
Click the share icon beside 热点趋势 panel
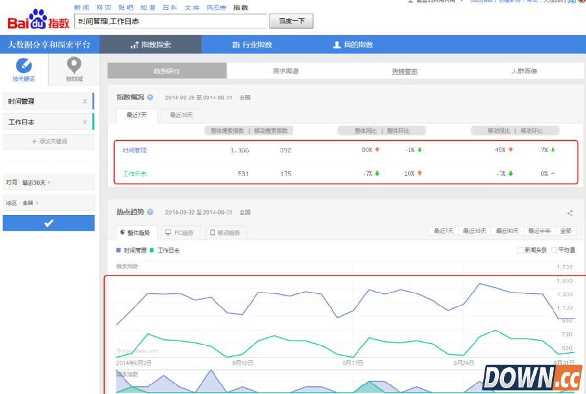click(x=568, y=212)
